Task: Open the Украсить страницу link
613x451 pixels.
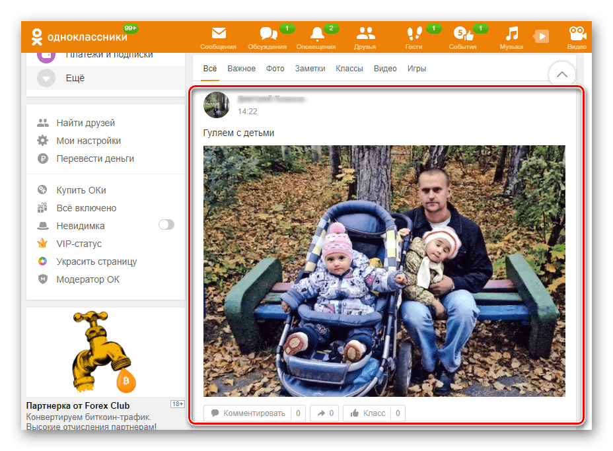Action: pos(96,261)
